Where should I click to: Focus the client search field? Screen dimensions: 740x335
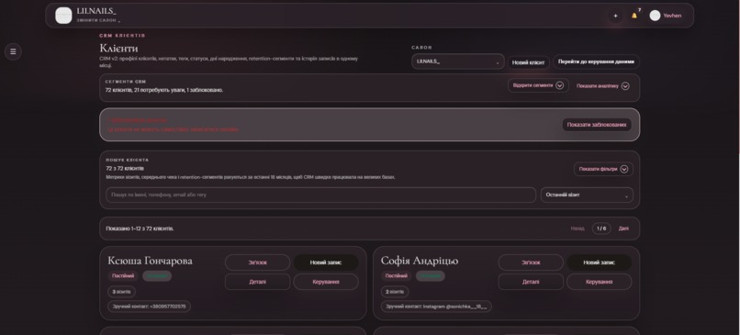pos(321,195)
